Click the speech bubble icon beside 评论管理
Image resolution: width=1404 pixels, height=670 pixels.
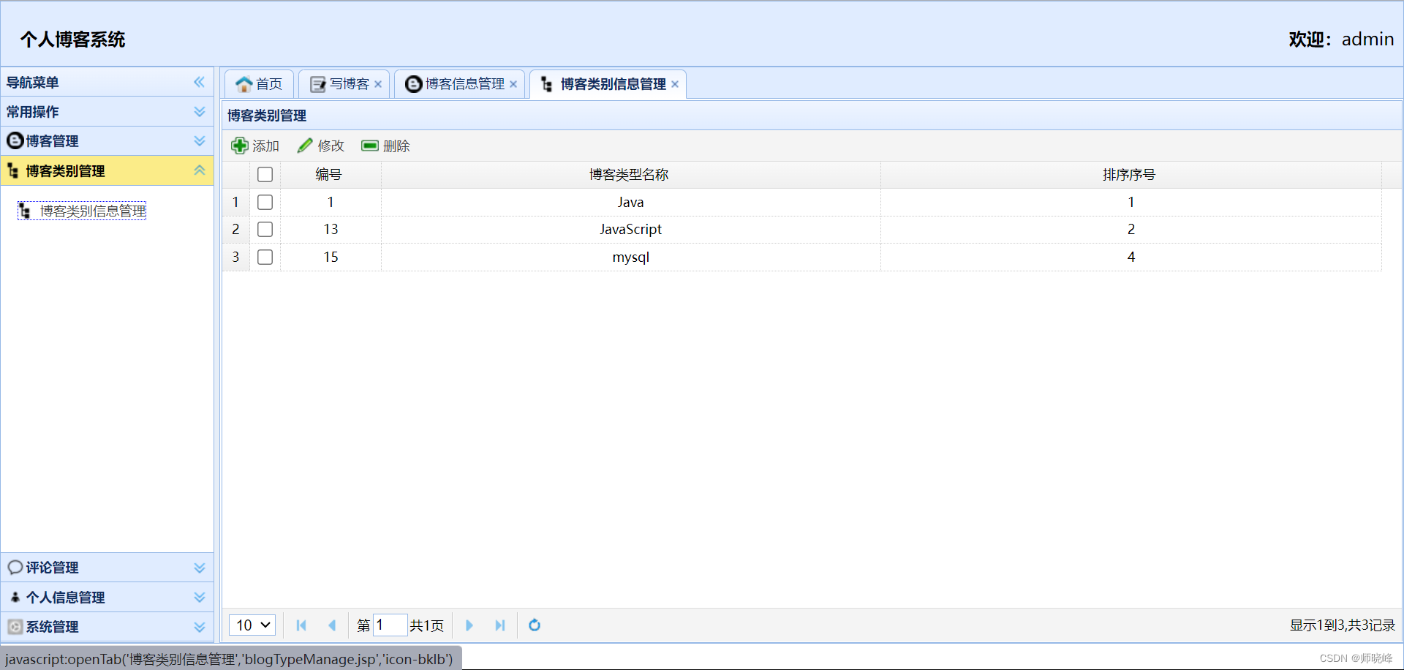[x=15, y=568]
